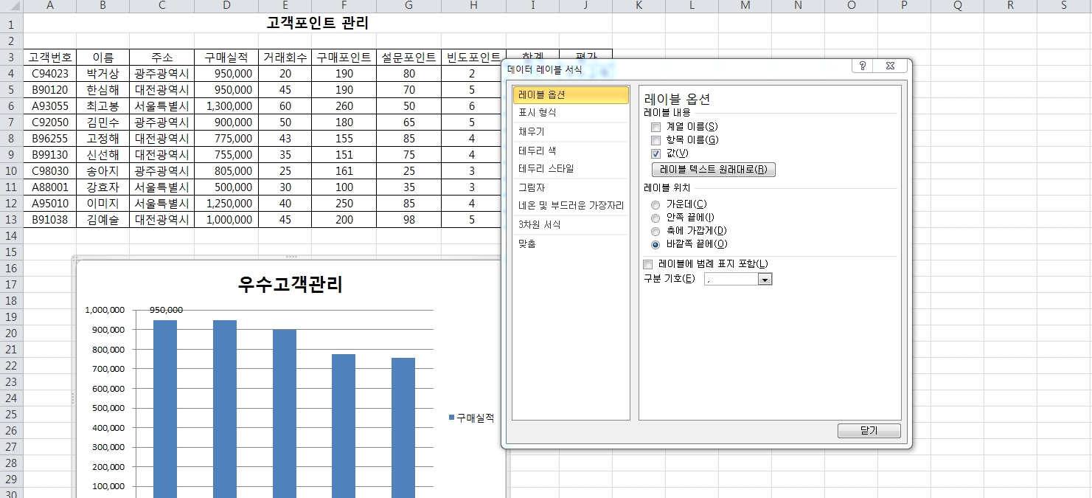Uncheck the 값 checkbox
This screenshot has width=1092, height=498.
click(655, 153)
